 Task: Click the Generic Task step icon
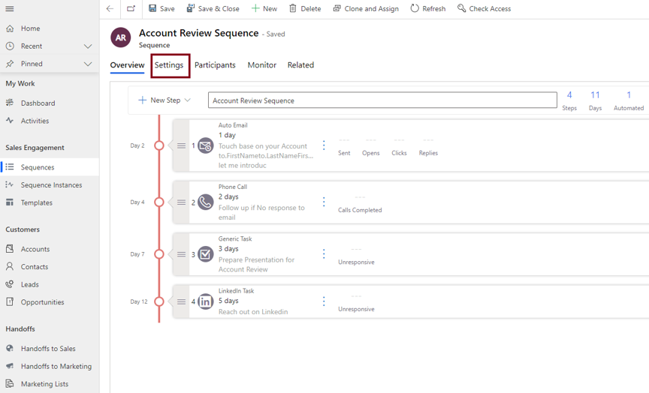point(205,254)
